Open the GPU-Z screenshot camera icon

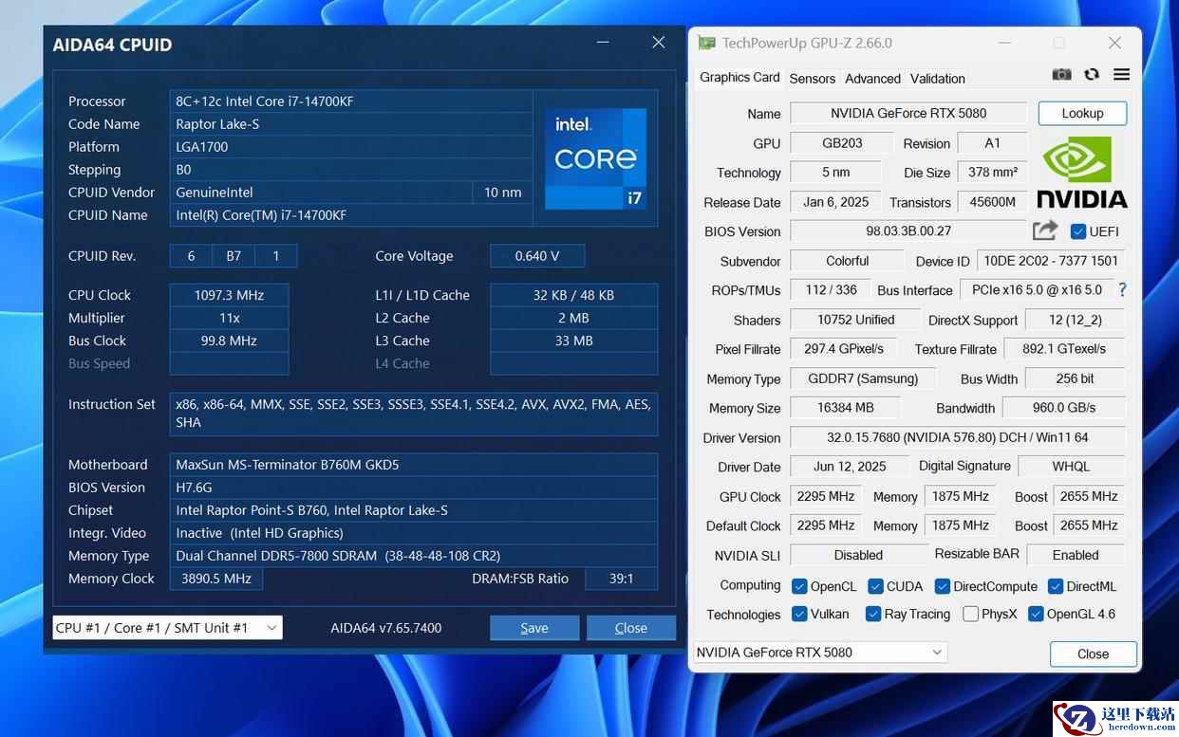pos(1062,75)
